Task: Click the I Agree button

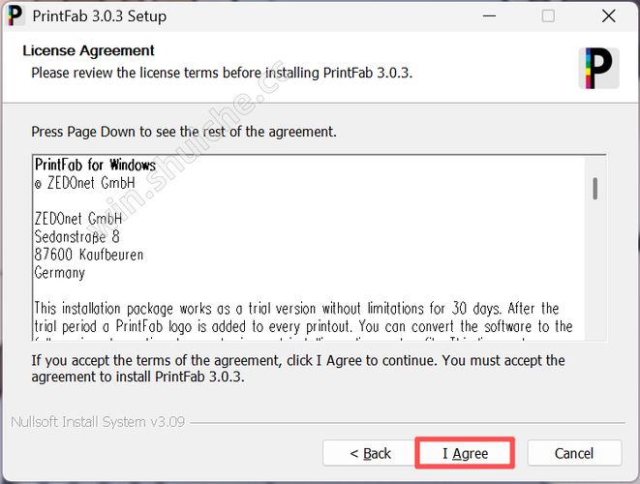Action: tap(465, 453)
